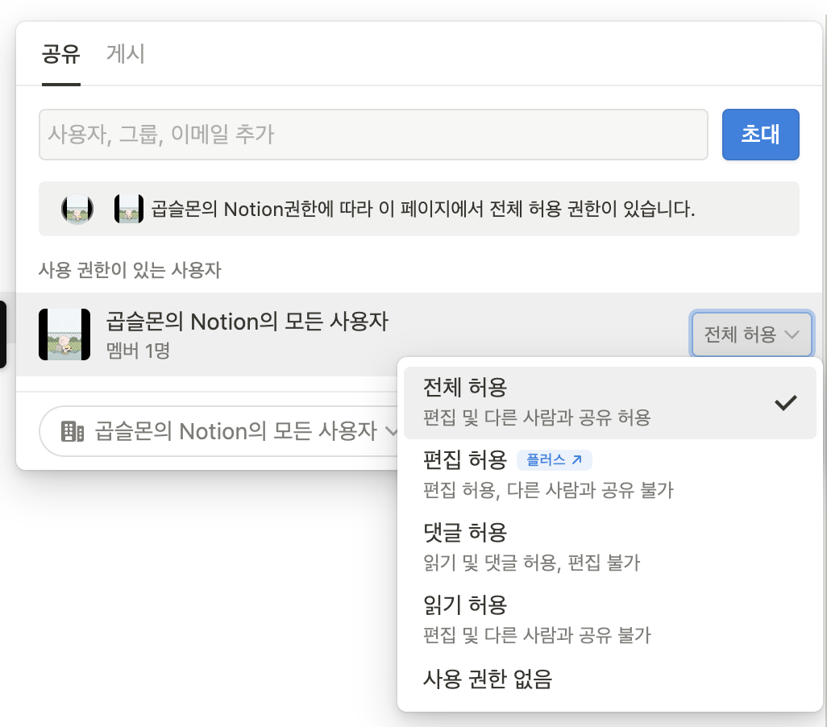Click the 사용자, 그룹, 이메일 추가 input field

(x=373, y=135)
